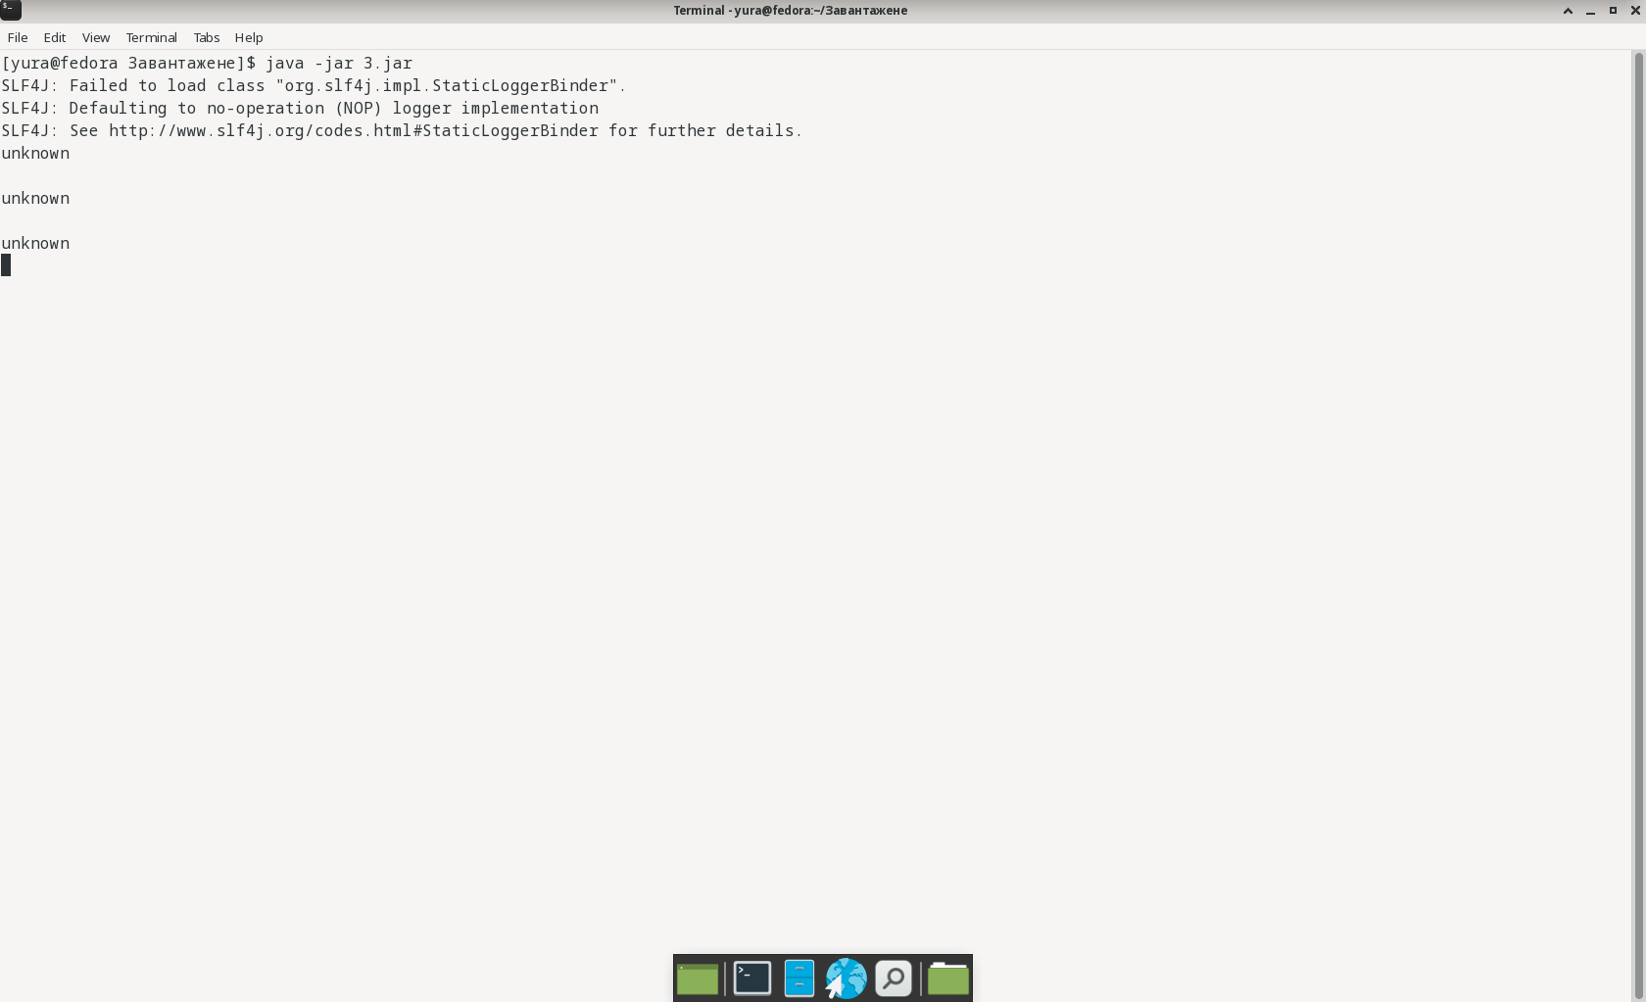This screenshot has height=1002, width=1646.
Task: Click the terminal cursor block
Action: pyautogui.click(x=6, y=265)
